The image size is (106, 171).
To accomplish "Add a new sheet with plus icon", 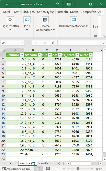I will coord(58,163).
